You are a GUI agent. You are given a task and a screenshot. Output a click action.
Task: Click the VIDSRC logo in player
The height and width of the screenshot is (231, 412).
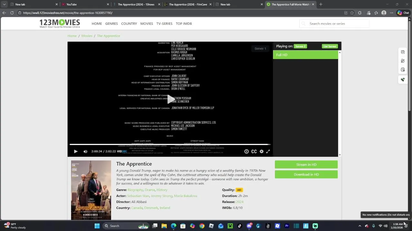click(x=122, y=151)
